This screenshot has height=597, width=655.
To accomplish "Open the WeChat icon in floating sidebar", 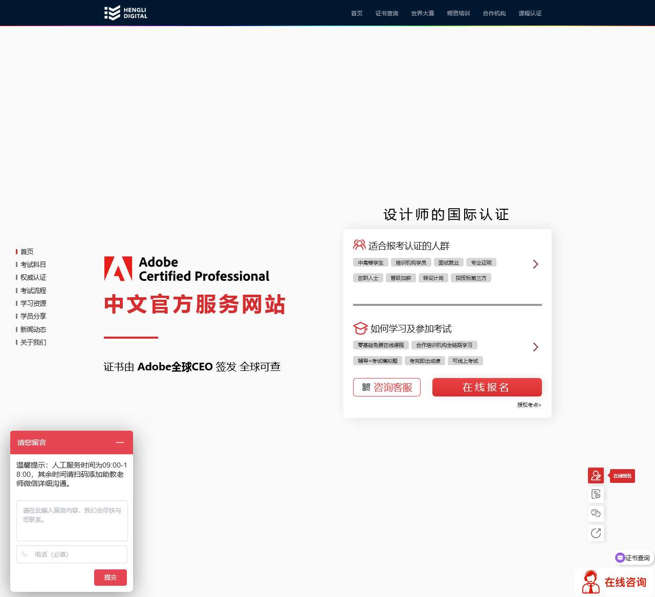I will 596,514.
